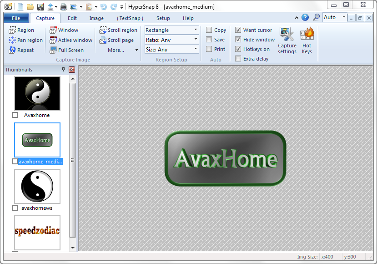Select the avaxhomews yin-yang thumbnail
This screenshot has width=377, height=264.
[37, 186]
